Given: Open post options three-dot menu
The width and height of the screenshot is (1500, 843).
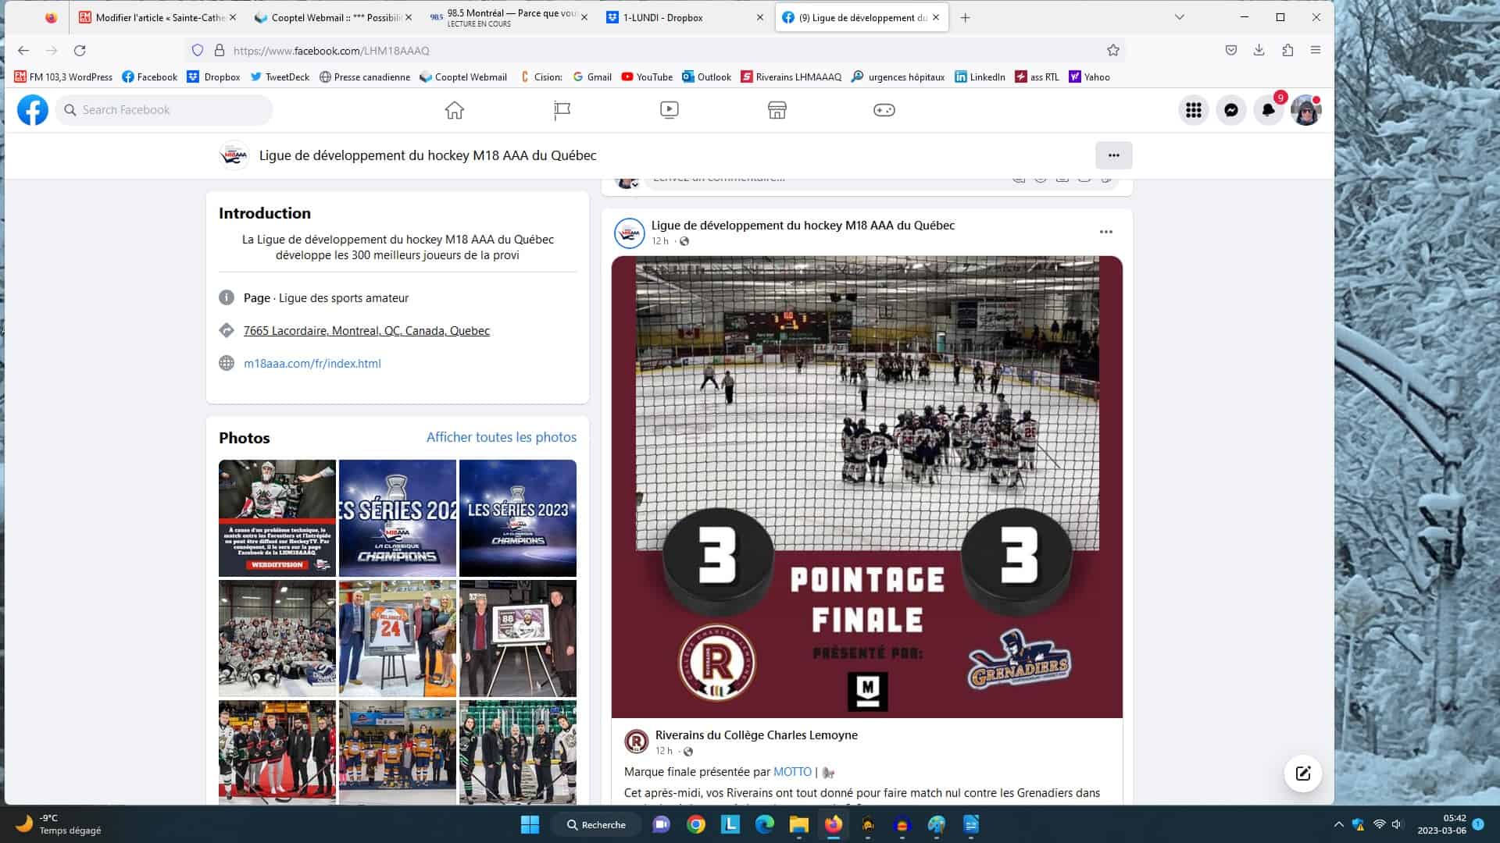Looking at the screenshot, I should pos(1105,232).
